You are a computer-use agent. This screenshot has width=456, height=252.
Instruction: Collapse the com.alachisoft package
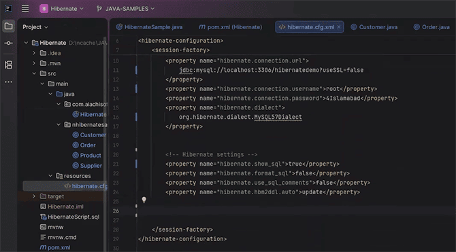[x=59, y=104]
